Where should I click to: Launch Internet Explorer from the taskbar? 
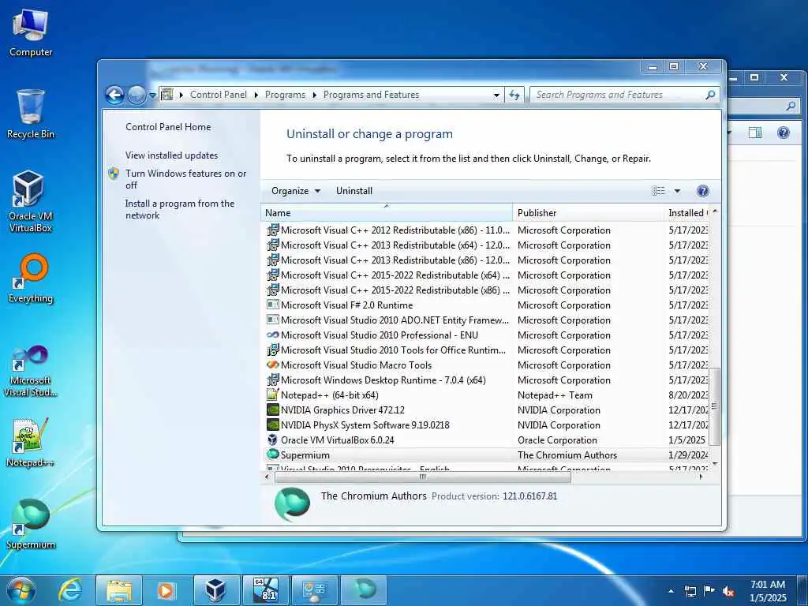pos(69,590)
